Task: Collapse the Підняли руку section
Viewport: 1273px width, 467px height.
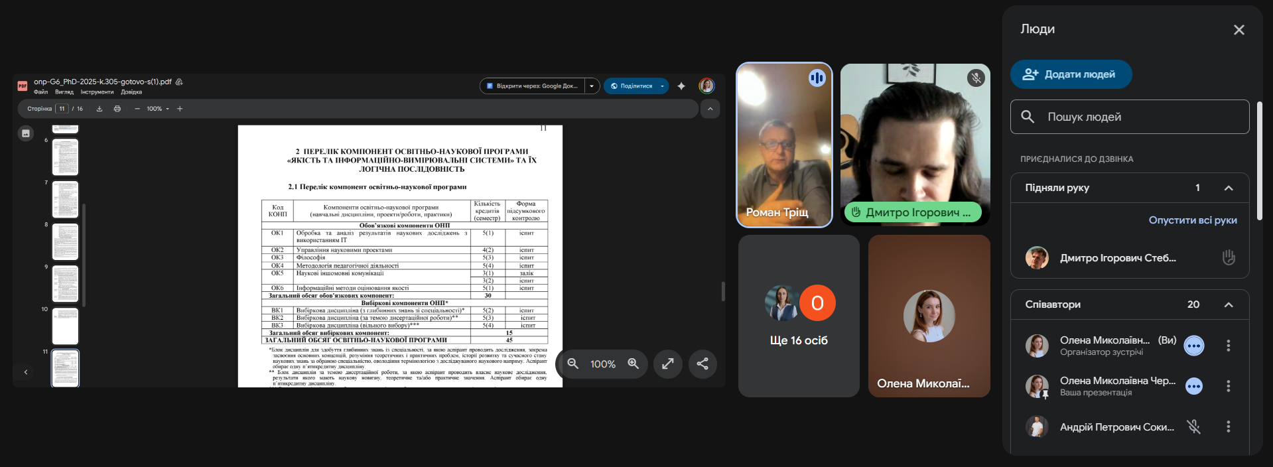Action: [1228, 188]
